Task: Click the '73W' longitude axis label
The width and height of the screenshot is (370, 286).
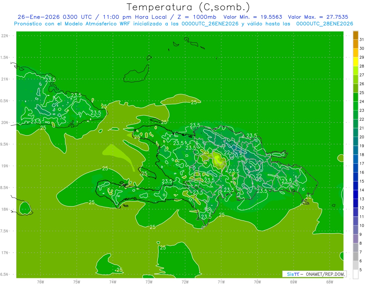Action: click(x=149, y=282)
